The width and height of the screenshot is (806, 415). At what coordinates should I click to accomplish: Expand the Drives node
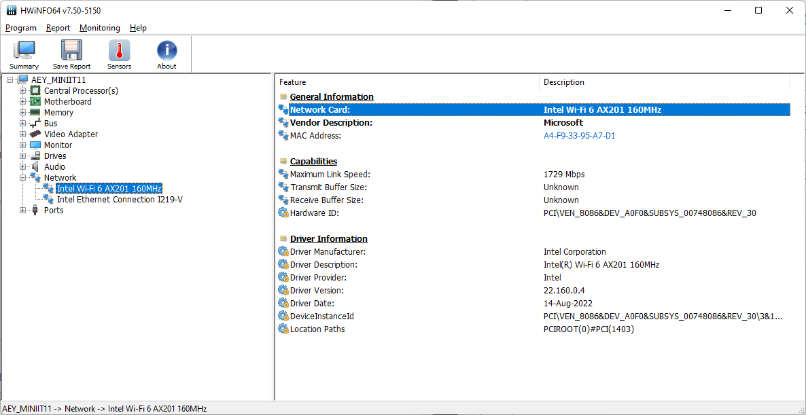22,156
